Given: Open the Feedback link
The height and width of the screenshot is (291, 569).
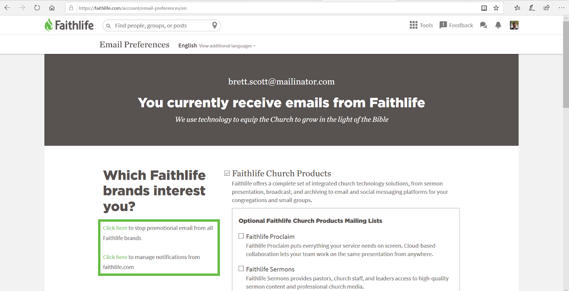Looking at the screenshot, I should tap(456, 25).
